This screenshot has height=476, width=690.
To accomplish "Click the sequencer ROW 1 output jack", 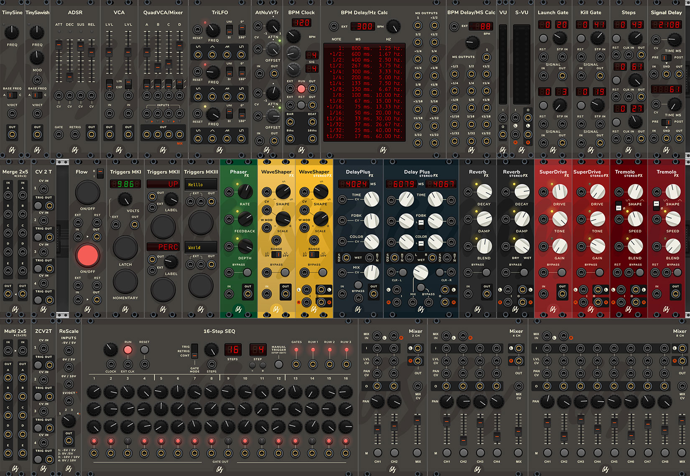I will coord(313,364).
